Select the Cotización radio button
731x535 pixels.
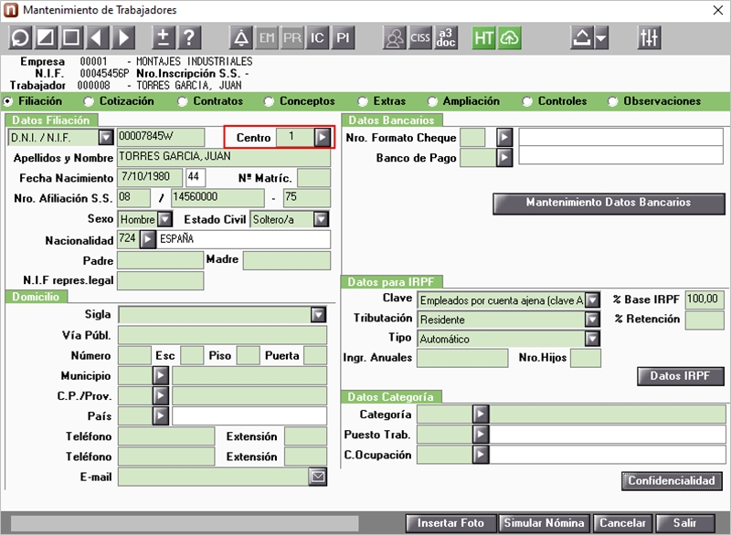(89, 101)
